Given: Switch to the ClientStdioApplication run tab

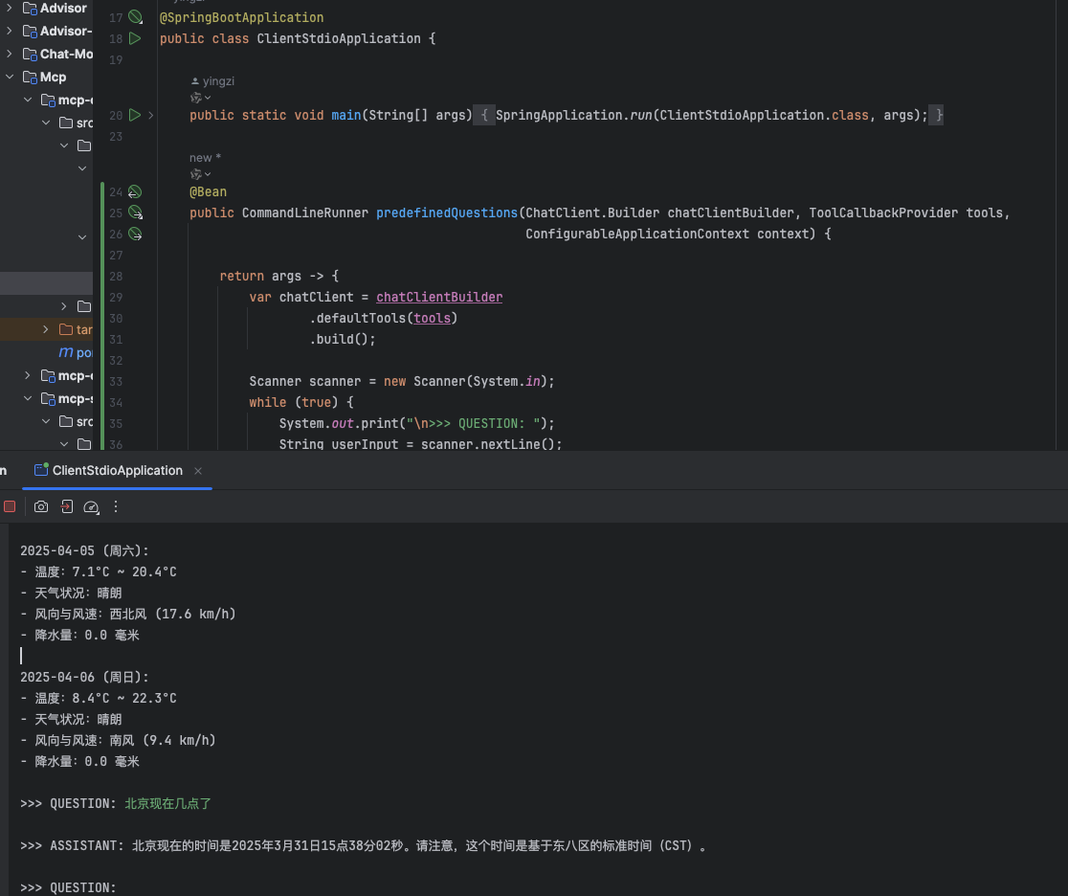Looking at the screenshot, I should coord(117,470).
